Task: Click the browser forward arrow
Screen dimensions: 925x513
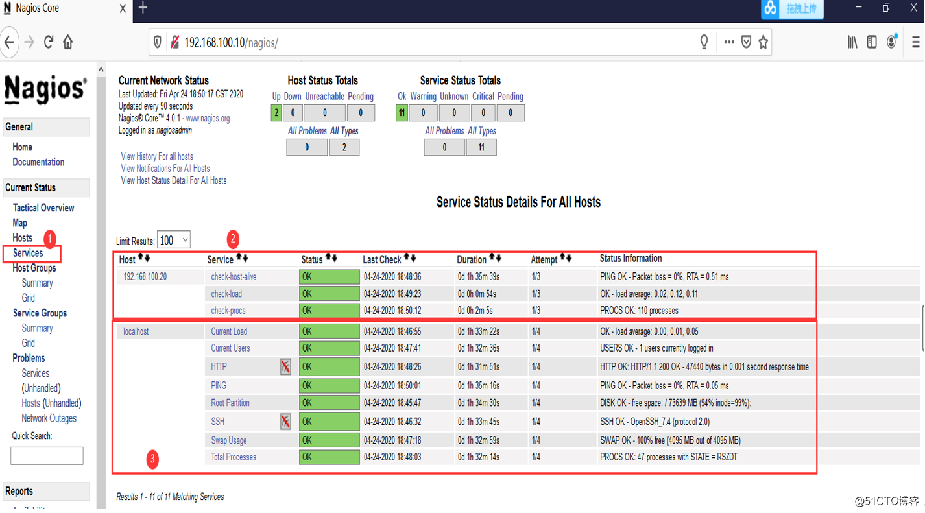Action: click(29, 43)
